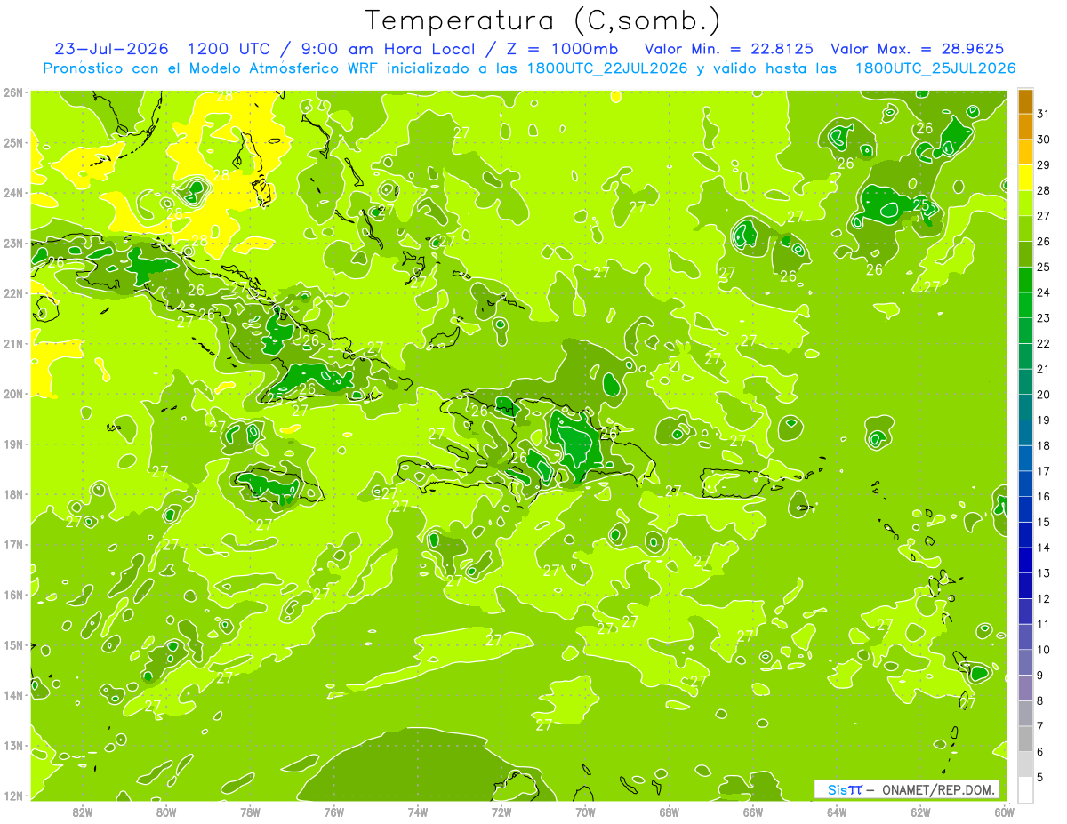Image resolution: width=1067 pixels, height=824 pixels.
Task: Click the green segment between 24 and 25
Action: (x=1025, y=279)
